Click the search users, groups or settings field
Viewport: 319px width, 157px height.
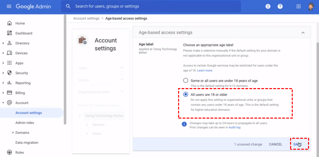pos(153,6)
